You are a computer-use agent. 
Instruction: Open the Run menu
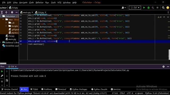pos(47,2)
